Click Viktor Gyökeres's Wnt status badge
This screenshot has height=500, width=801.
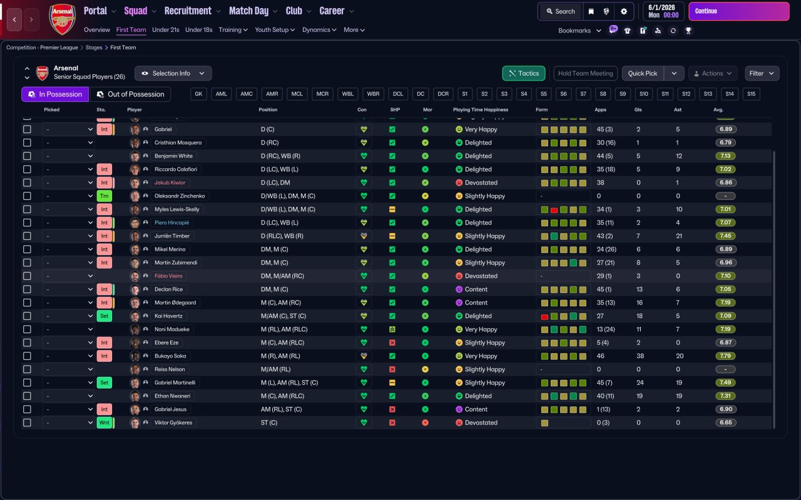(105, 422)
